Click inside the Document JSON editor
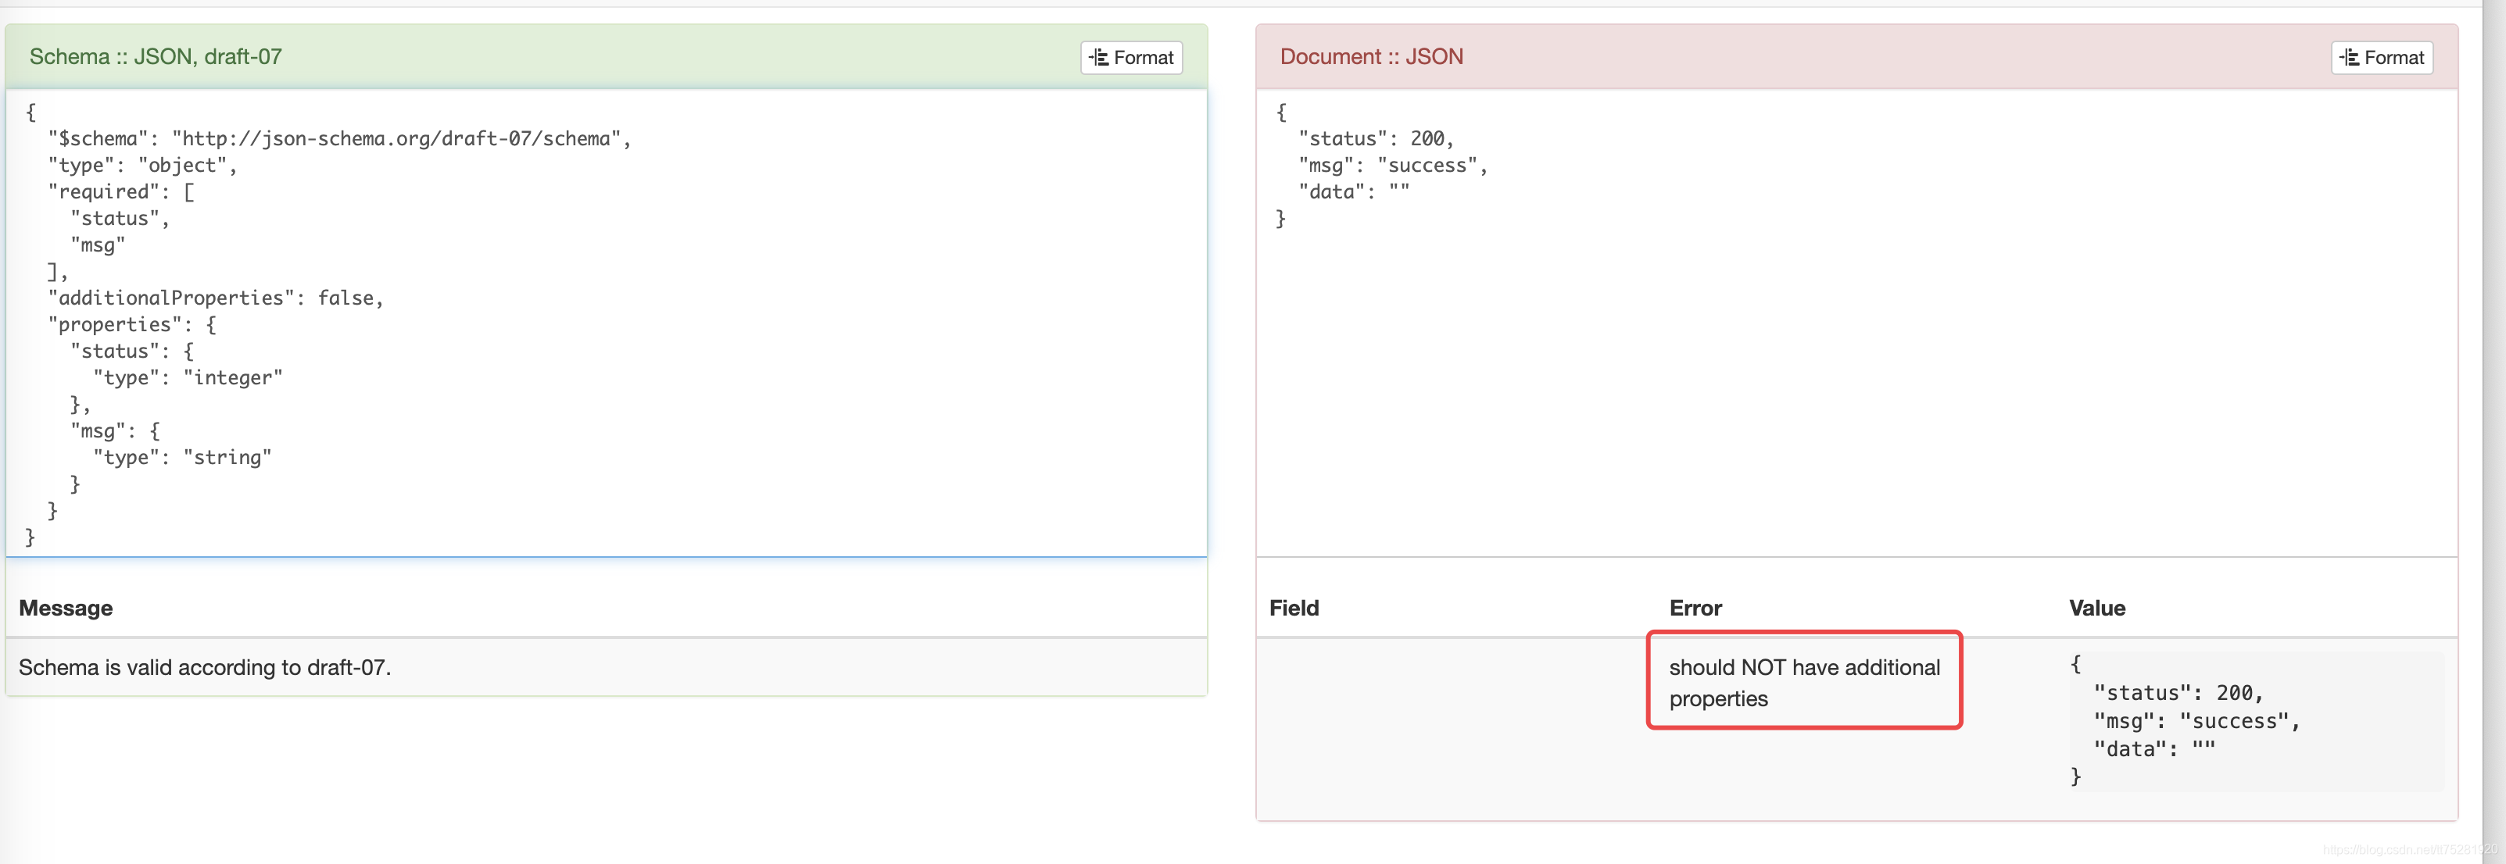The height and width of the screenshot is (864, 2506). click(x=1856, y=323)
